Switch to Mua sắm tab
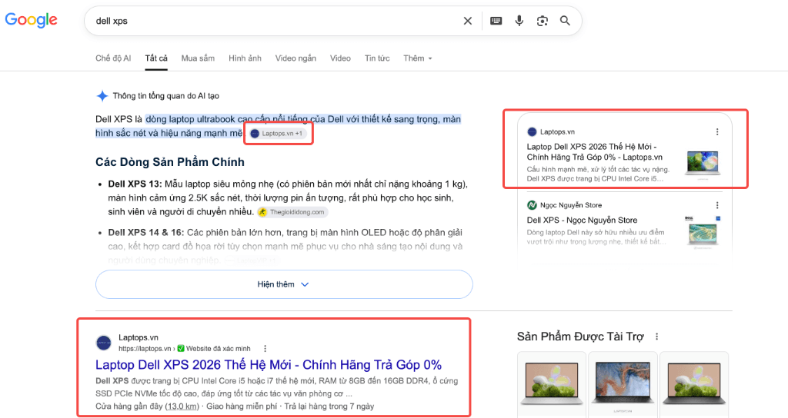 point(198,58)
